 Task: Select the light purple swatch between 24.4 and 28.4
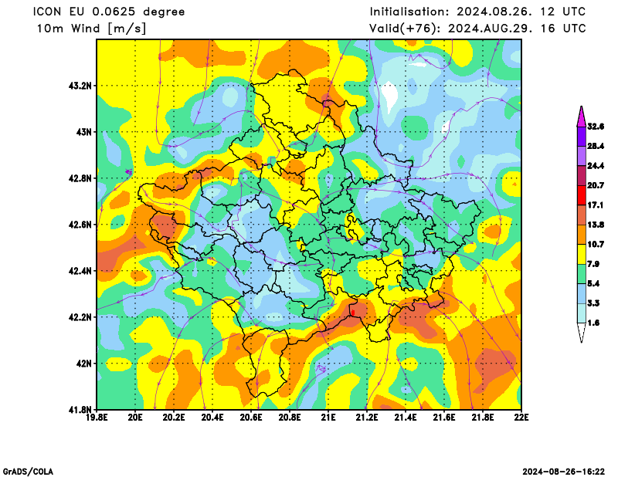click(x=582, y=156)
